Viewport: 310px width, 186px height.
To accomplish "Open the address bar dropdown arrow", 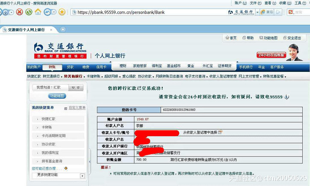I will [x=257, y=12].
